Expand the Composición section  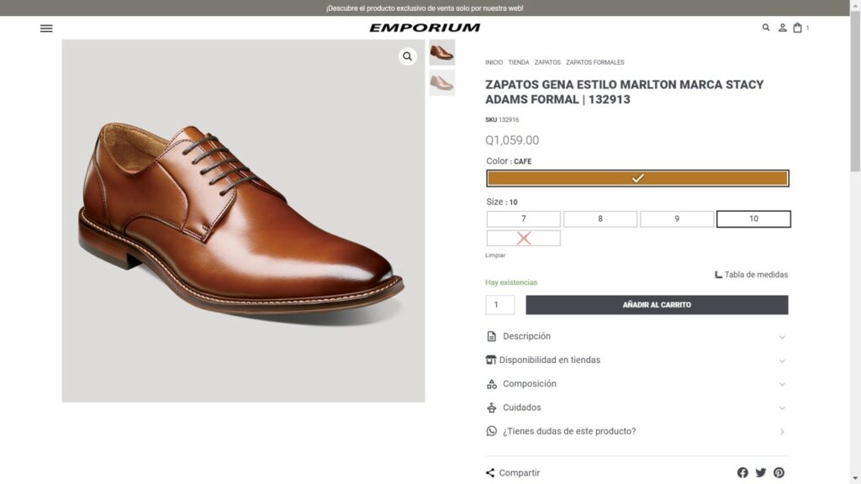(x=637, y=383)
